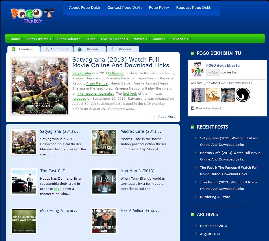Open Live TV Channels menu item
Image resolution: width=269 pixels, height=241 pixels.
click(114, 39)
